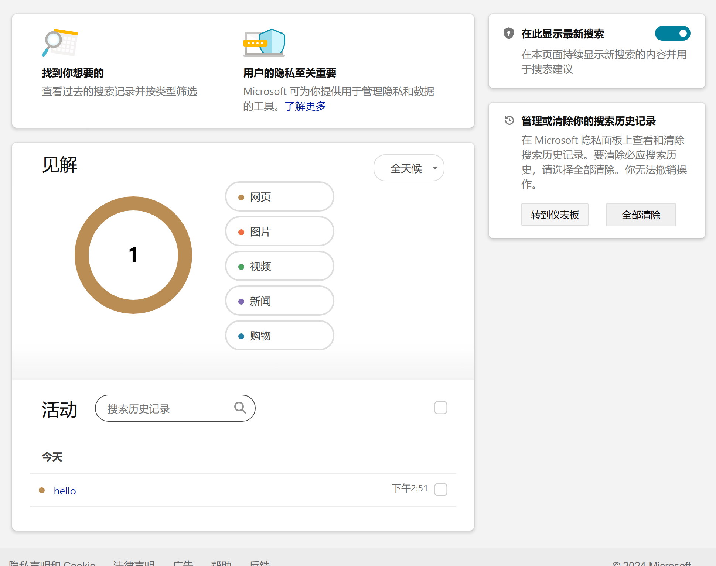This screenshot has width=716, height=566.
Task: Click the history clock icon beside 管理或清除
Action: [509, 120]
